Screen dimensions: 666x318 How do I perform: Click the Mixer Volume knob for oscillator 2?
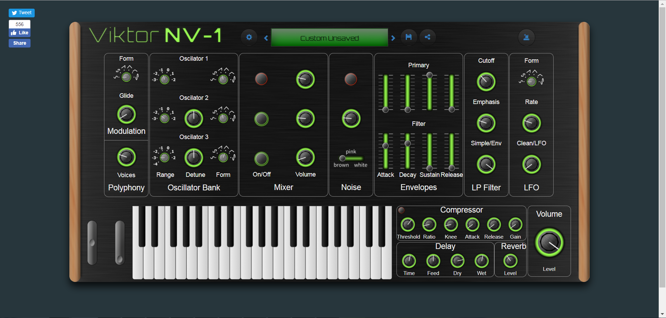tap(305, 119)
